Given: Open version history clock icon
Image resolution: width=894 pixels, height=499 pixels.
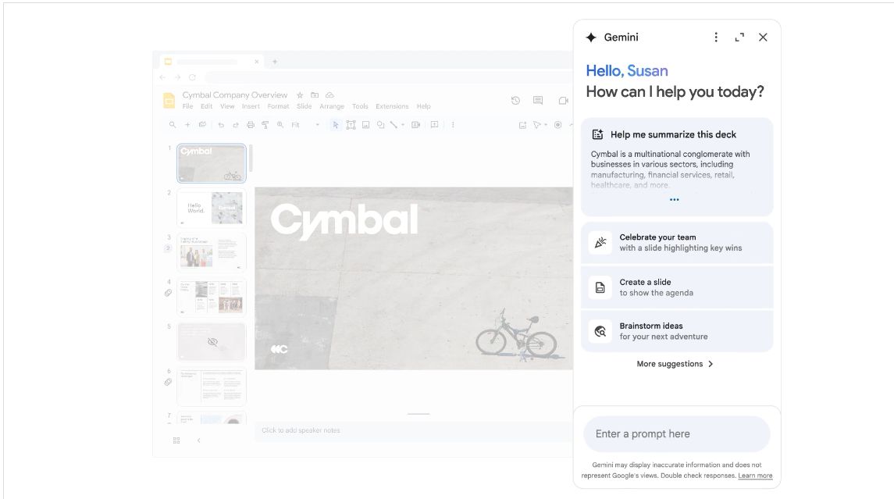Looking at the screenshot, I should (x=515, y=101).
